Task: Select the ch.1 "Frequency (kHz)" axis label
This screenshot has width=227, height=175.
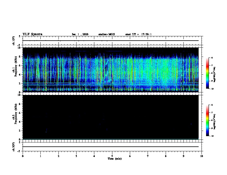Action: coord(16,66)
